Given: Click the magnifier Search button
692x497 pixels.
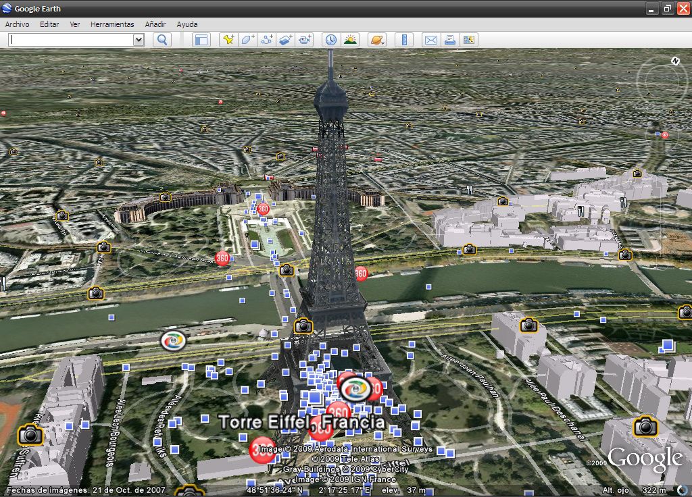Looking at the screenshot, I should (162, 40).
